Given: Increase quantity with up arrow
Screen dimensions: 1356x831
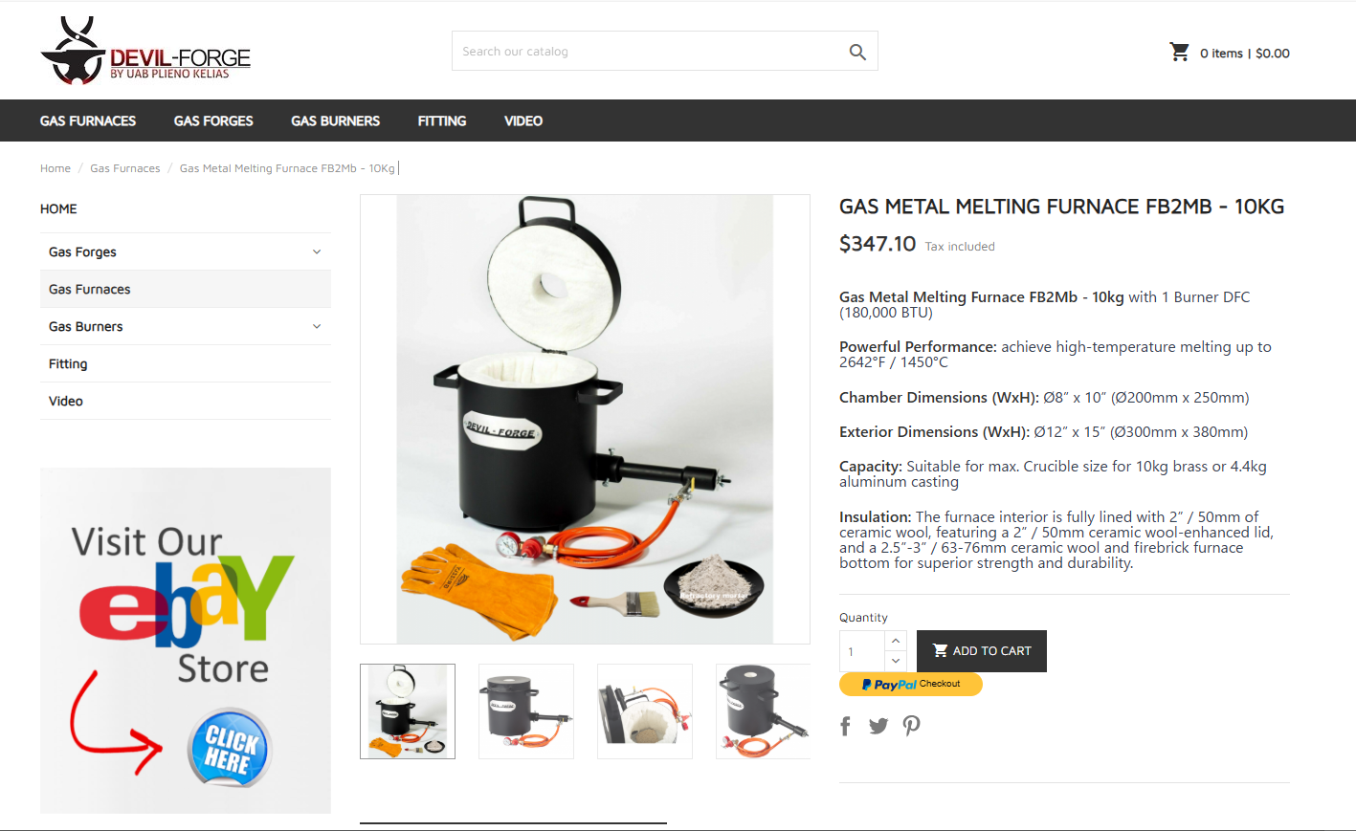Looking at the screenshot, I should (896, 641).
